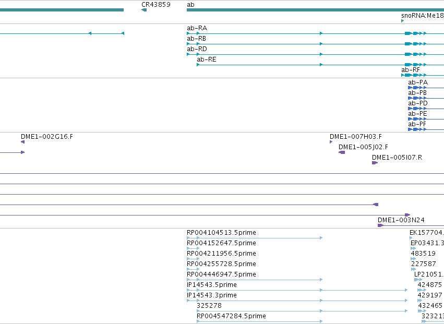Click the snoRNA:Me18 small arrow glyph
Image resolution: width=444 pixels, height=324 pixels.
403,21
